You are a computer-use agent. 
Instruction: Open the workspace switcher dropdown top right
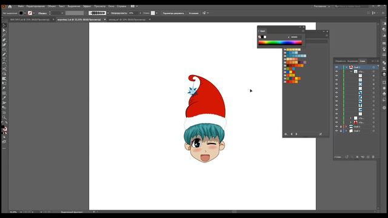pyautogui.click(x=322, y=7)
